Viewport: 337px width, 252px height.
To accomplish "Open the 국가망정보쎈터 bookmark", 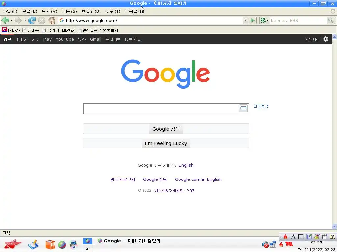I will pyautogui.click(x=58, y=30).
